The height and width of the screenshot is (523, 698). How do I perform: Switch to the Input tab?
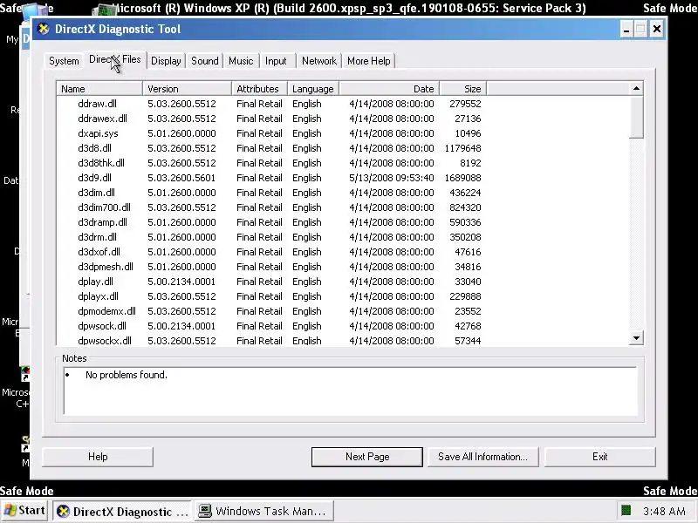276,61
